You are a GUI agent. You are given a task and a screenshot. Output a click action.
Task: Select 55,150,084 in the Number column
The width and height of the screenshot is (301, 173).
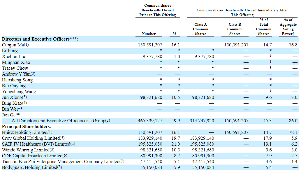coord(151,167)
